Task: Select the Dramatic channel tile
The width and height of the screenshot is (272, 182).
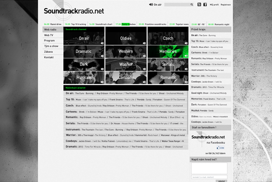Action: pos(84,52)
